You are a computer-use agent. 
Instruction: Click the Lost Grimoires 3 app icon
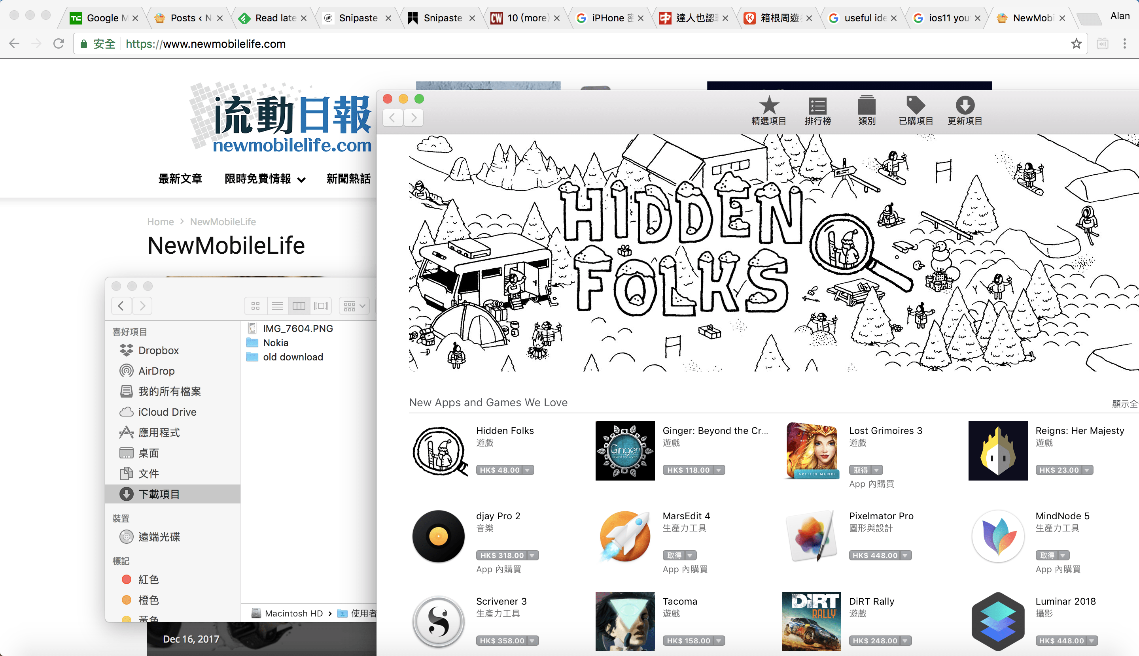(812, 451)
